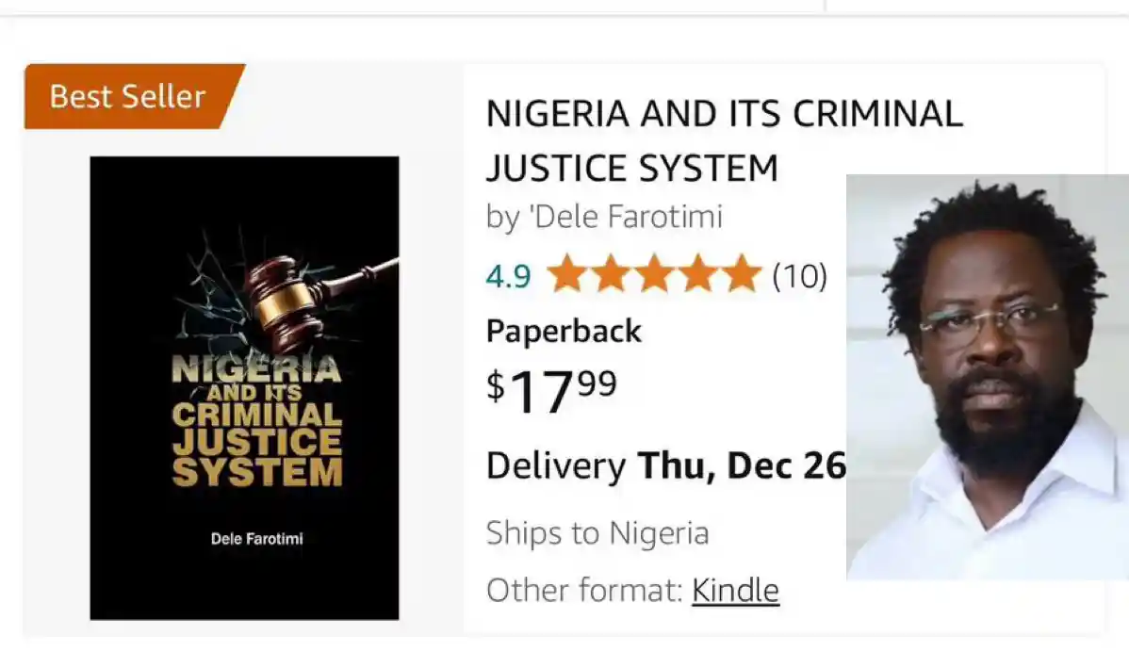Select the Paperback format label
The height and width of the screenshot is (652, 1129).
[564, 331]
